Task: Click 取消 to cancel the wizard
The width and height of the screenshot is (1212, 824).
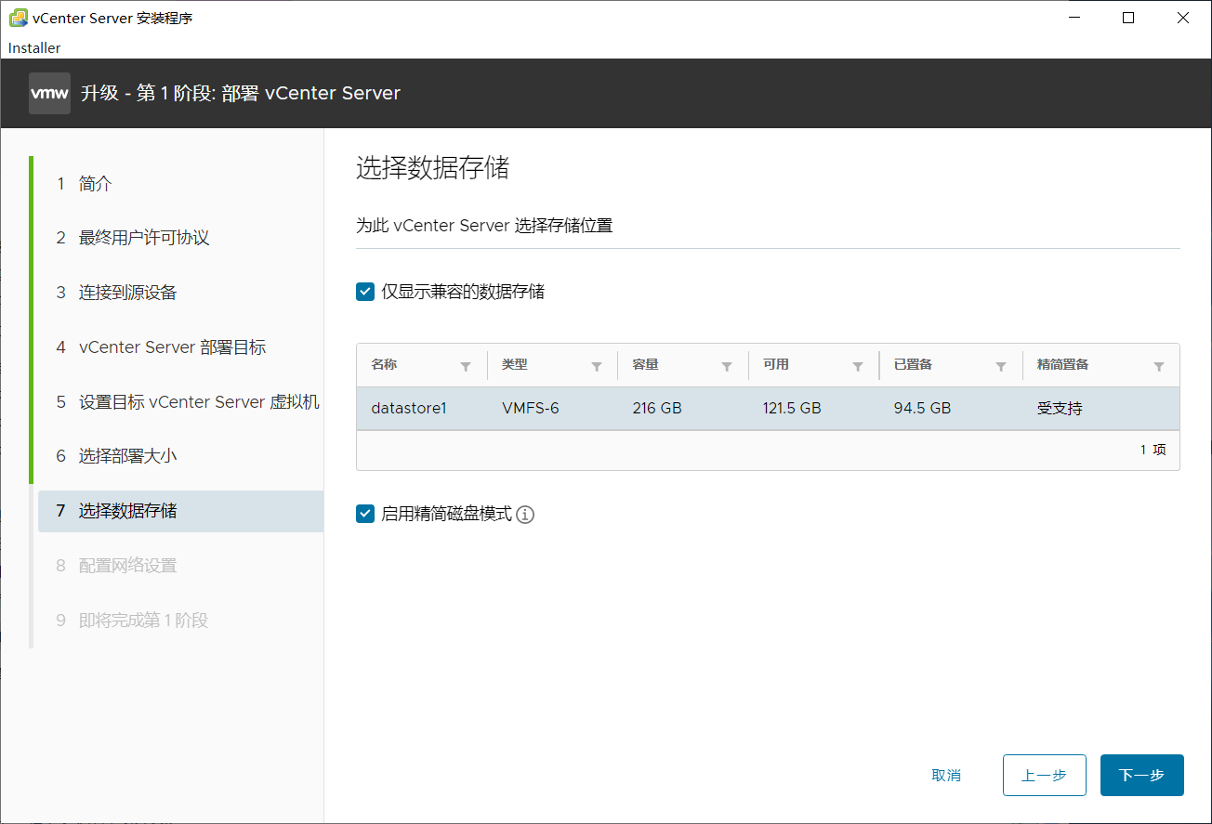Action: pyautogui.click(x=946, y=775)
